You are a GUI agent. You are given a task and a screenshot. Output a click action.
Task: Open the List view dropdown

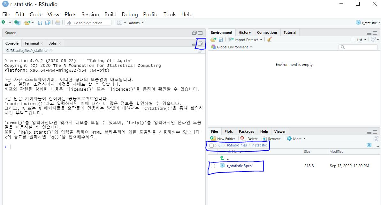point(359,39)
